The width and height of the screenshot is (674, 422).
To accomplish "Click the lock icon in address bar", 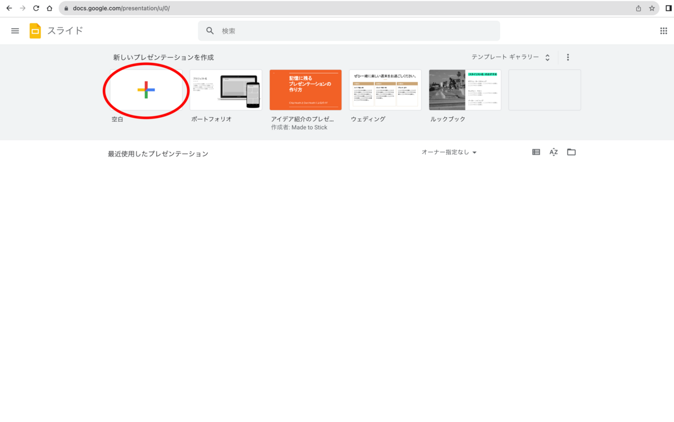I will tap(66, 8).
